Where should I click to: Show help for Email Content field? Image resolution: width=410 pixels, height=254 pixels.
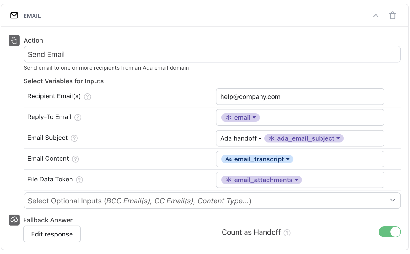[76, 159]
